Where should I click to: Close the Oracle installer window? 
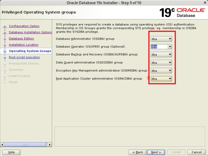click(x=205, y=3)
